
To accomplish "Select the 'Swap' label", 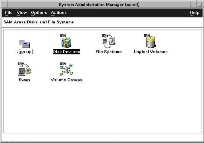I will [x=24, y=80].
